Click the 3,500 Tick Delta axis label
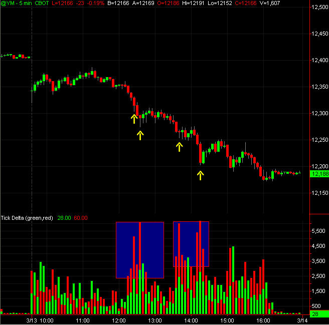Viewport: 329px width, 325px height. pos(318,261)
